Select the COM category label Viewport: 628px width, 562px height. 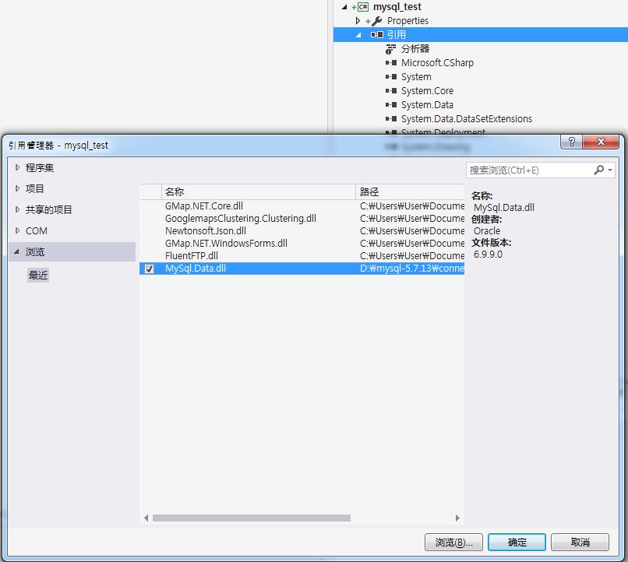(37, 231)
